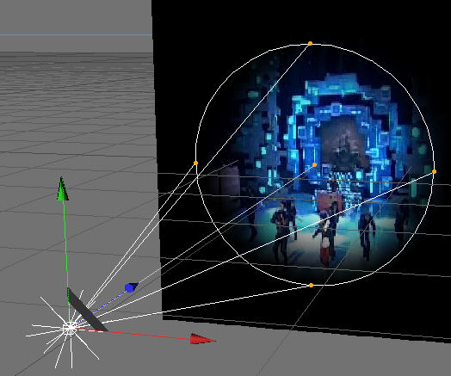451x376 pixels.
Task: Click the red X-axis arrow handle
Action: (202, 339)
